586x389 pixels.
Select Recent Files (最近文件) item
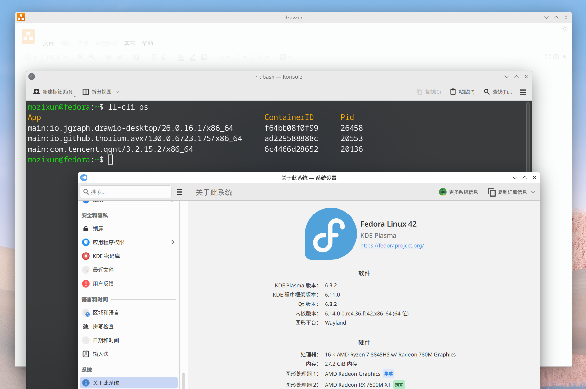pos(128,270)
